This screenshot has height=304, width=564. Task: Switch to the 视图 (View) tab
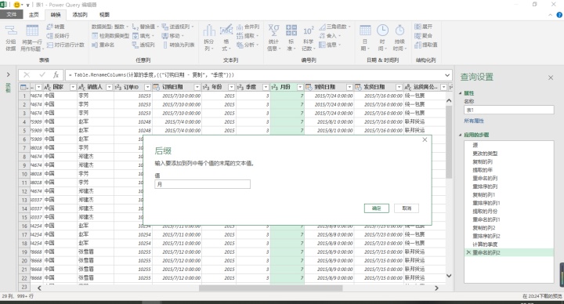(x=104, y=15)
